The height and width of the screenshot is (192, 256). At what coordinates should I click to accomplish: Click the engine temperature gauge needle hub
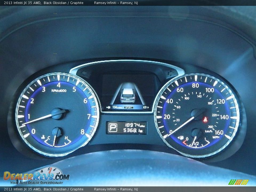click(x=57, y=132)
